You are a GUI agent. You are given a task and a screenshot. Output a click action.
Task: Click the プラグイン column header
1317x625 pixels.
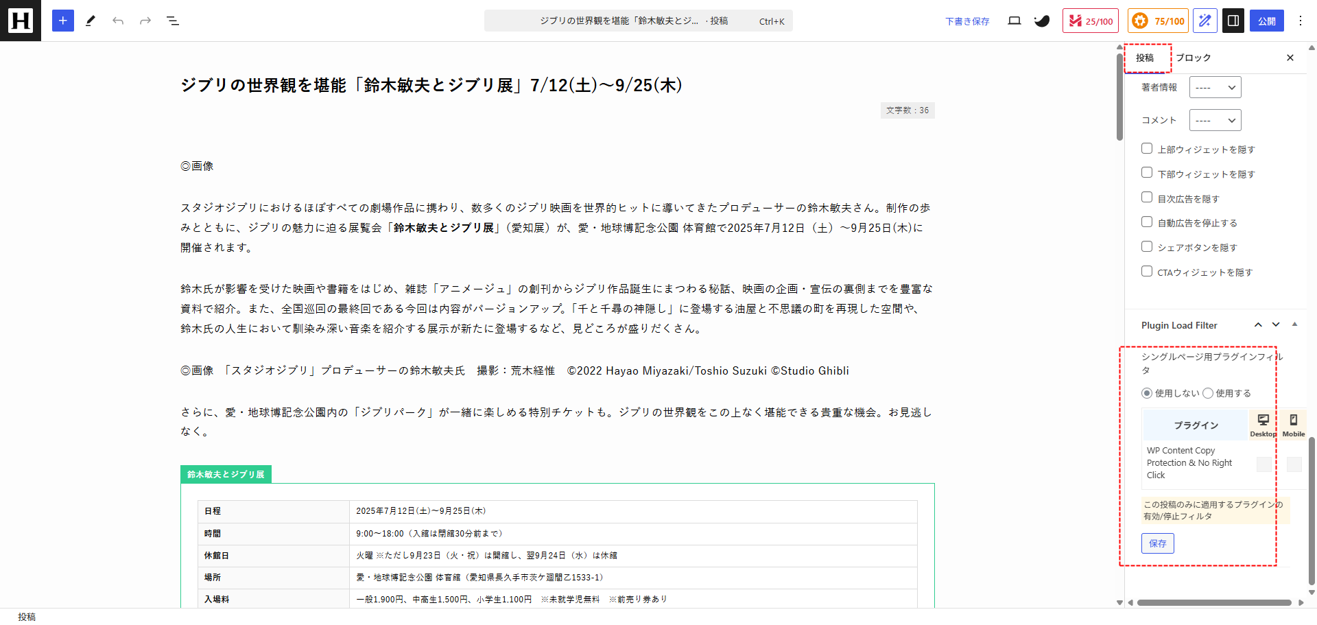1196,425
